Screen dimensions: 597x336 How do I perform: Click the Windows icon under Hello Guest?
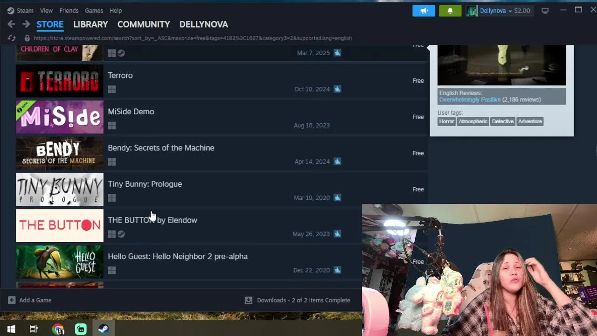[x=111, y=270]
